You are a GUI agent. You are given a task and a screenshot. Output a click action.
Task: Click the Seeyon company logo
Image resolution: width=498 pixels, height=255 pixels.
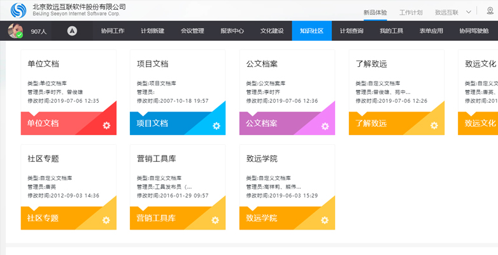[18, 11]
